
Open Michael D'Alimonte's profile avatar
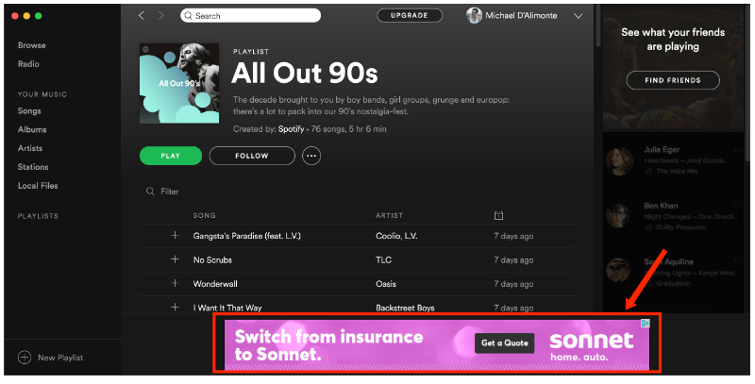click(x=474, y=15)
